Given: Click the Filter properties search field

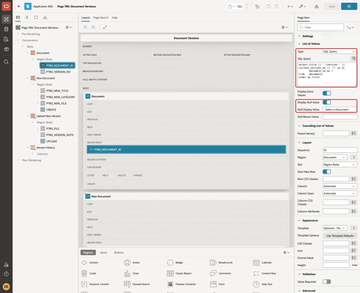Looking at the screenshot, I should coord(321,27).
